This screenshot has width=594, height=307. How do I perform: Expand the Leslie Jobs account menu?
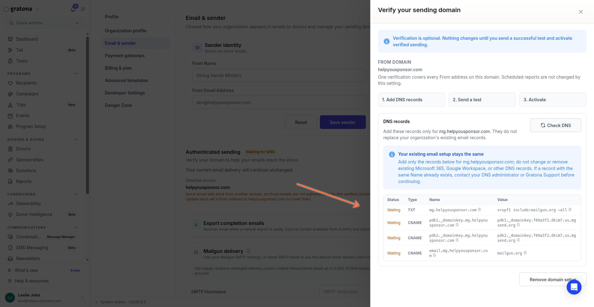(x=82, y=298)
